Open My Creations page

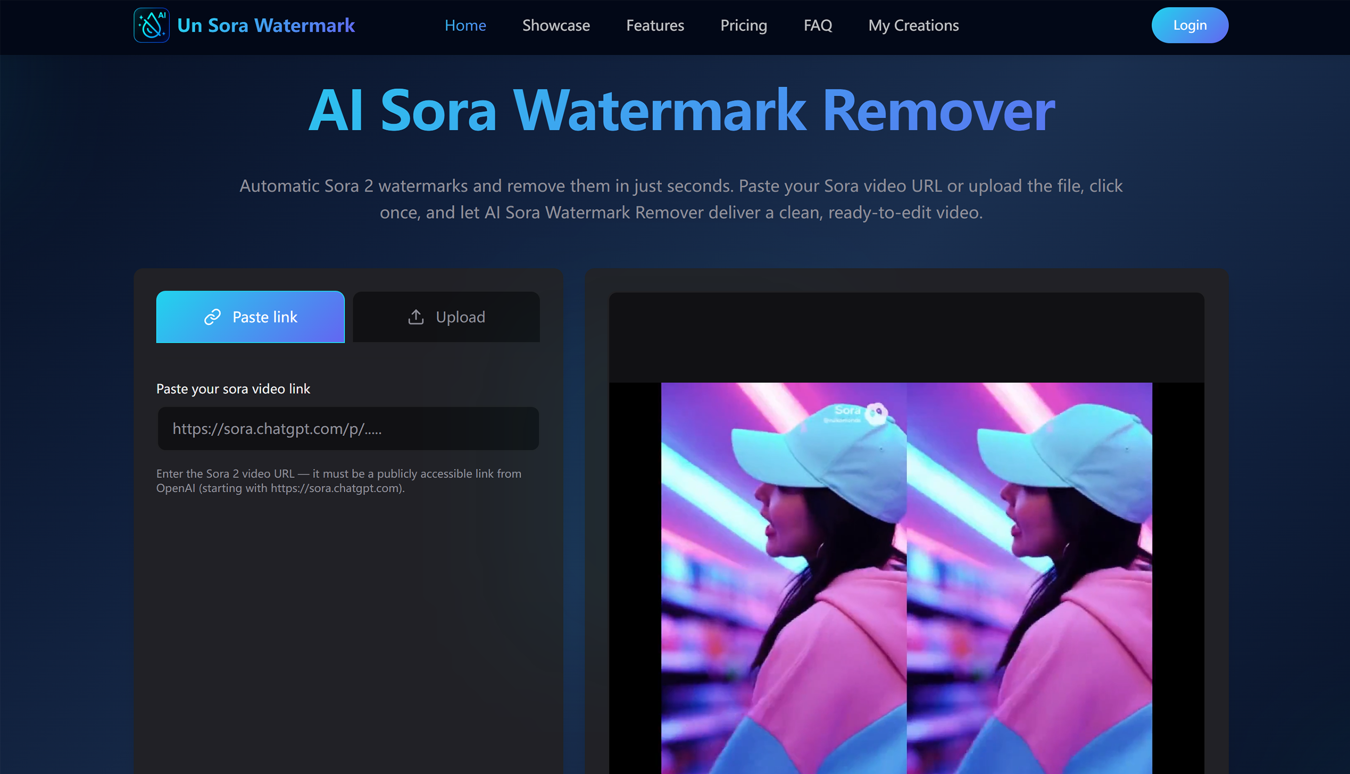click(913, 25)
